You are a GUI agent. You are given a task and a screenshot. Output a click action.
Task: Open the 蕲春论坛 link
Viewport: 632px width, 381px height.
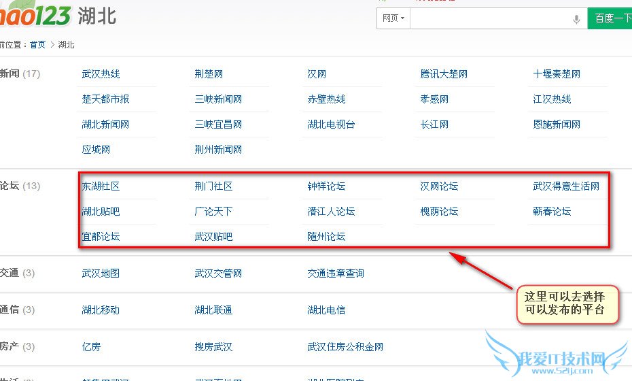point(552,212)
